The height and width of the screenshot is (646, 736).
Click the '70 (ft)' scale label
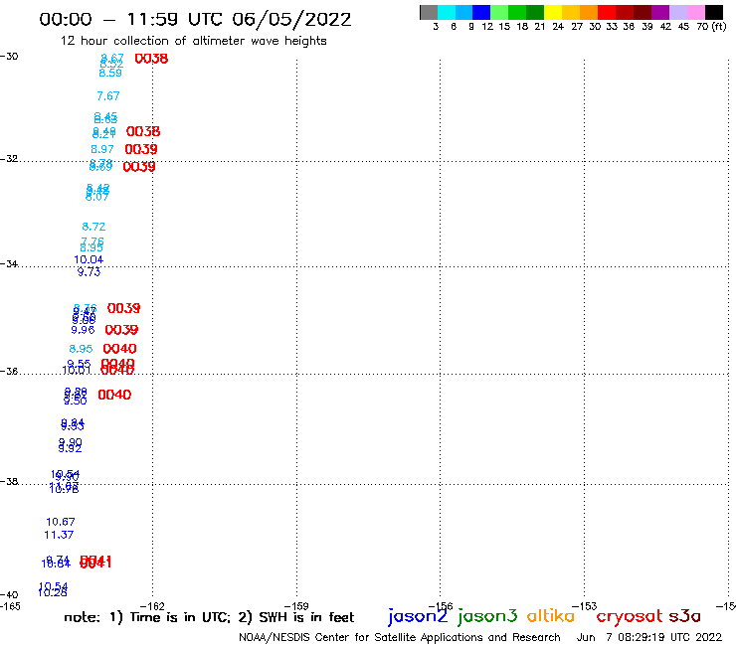pyautogui.click(x=711, y=27)
